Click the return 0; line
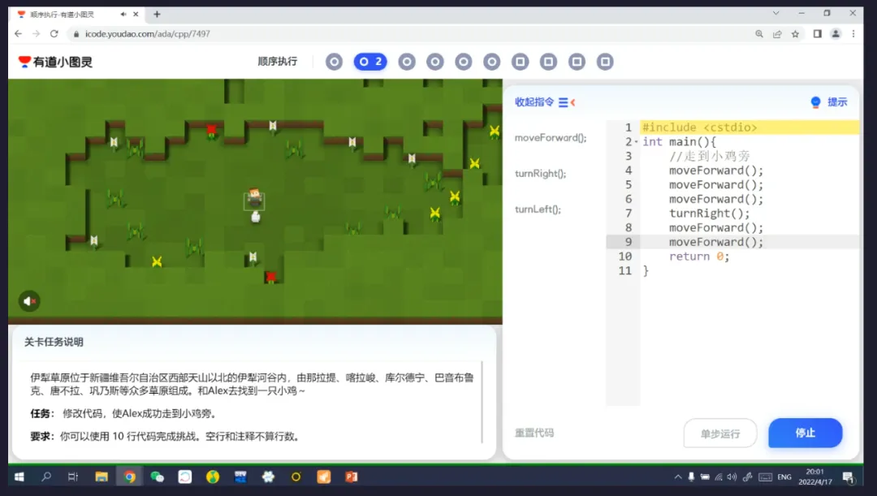 (699, 257)
